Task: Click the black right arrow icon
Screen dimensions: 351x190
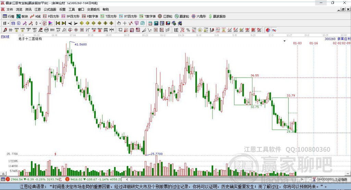Action: [76, 23]
